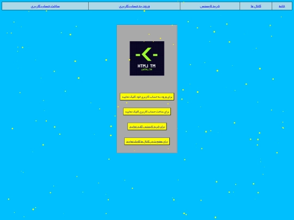This screenshot has height=220, width=294.
Task: Open the کانال ها (Channels) nav link
Action: [x=256, y=6]
